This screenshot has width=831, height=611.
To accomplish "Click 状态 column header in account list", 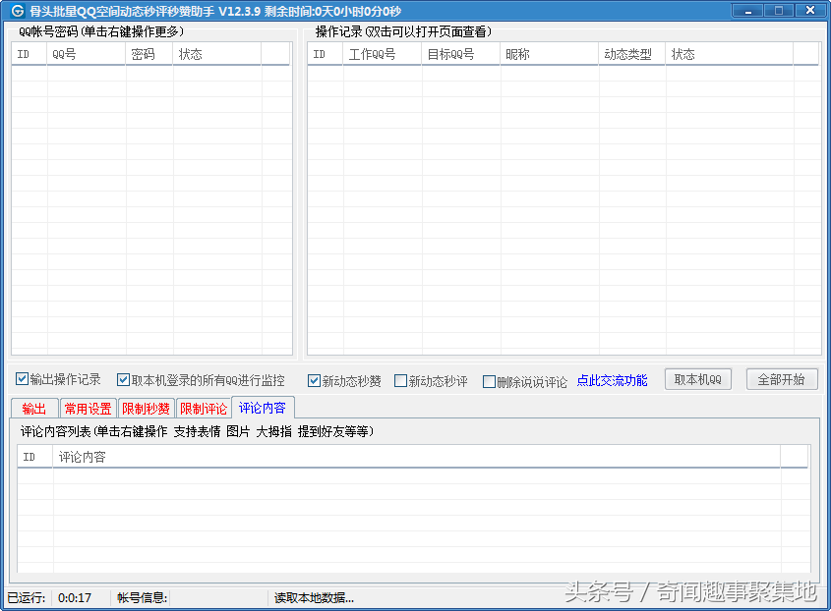I will click(216, 54).
